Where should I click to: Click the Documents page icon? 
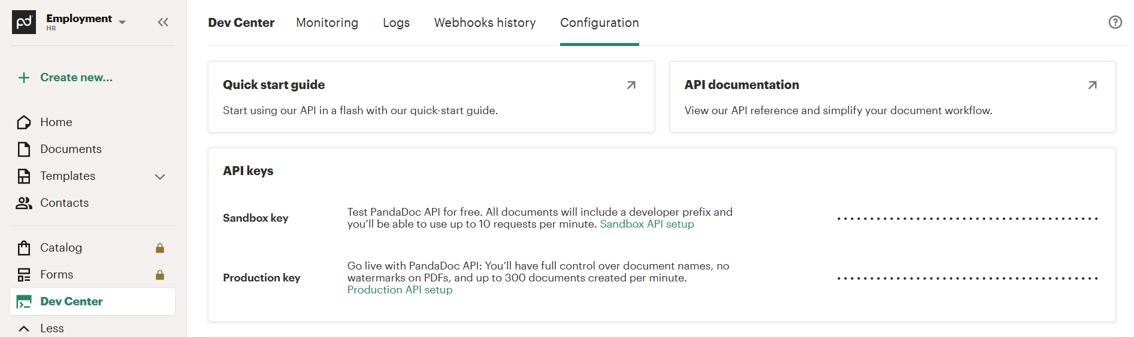[x=24, y=149]
